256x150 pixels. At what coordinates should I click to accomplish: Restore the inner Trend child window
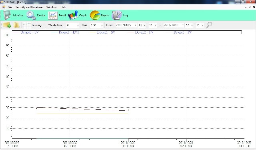[250, 7]
